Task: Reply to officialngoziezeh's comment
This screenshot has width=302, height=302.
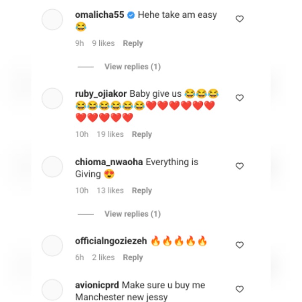Action: coord(132,257)
